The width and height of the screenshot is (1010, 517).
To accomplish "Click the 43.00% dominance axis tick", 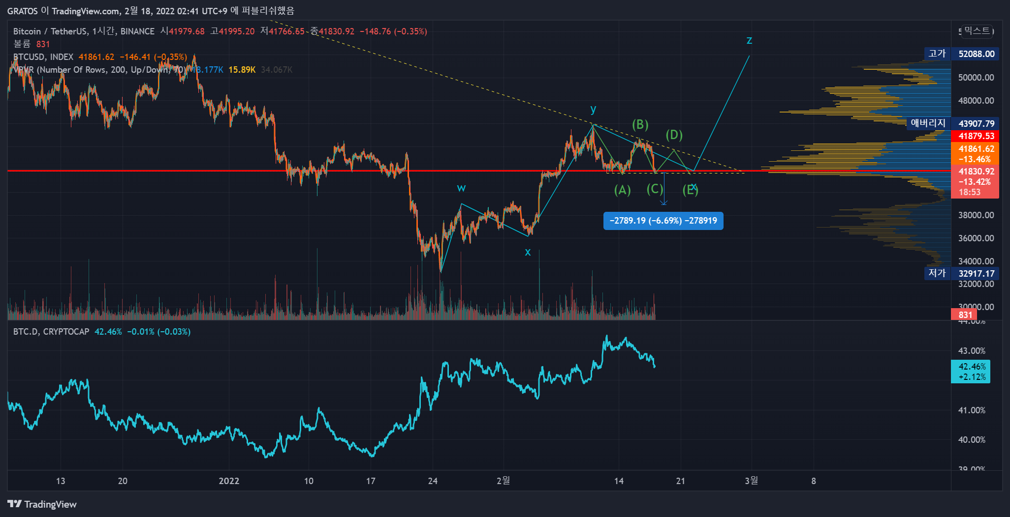I will click(972, 351).
